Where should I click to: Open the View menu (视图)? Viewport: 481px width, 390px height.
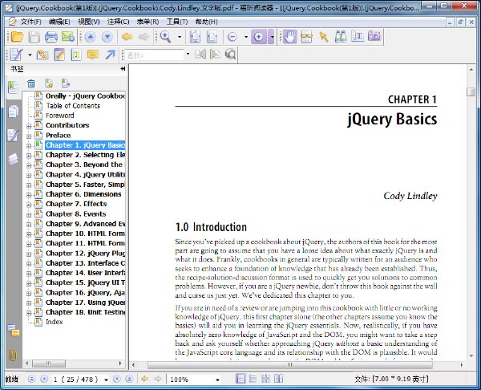point(89,22)
